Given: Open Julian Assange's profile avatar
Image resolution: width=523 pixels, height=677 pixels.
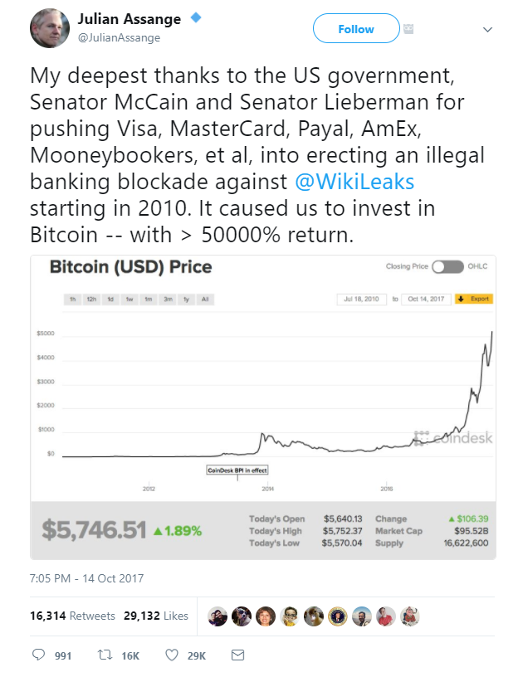Looking at the screenshot, I should tap(49, 28).
